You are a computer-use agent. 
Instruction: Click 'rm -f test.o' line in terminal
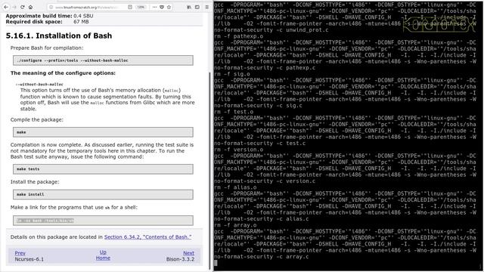tap(234, 112)
